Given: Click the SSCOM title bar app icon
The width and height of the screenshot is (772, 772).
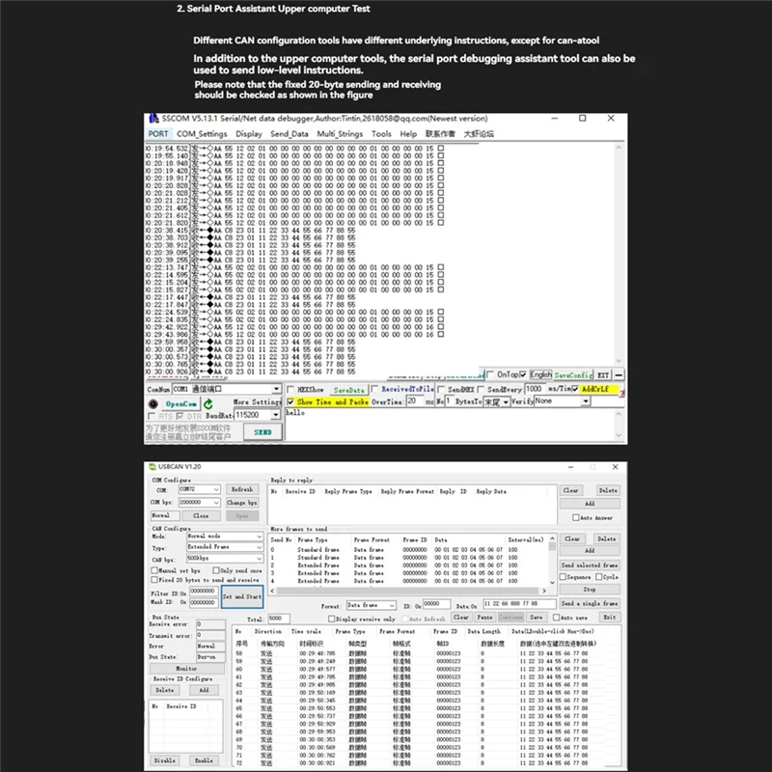Looking at the screenshot, I should pyautogui.click(x=153, y=119).
